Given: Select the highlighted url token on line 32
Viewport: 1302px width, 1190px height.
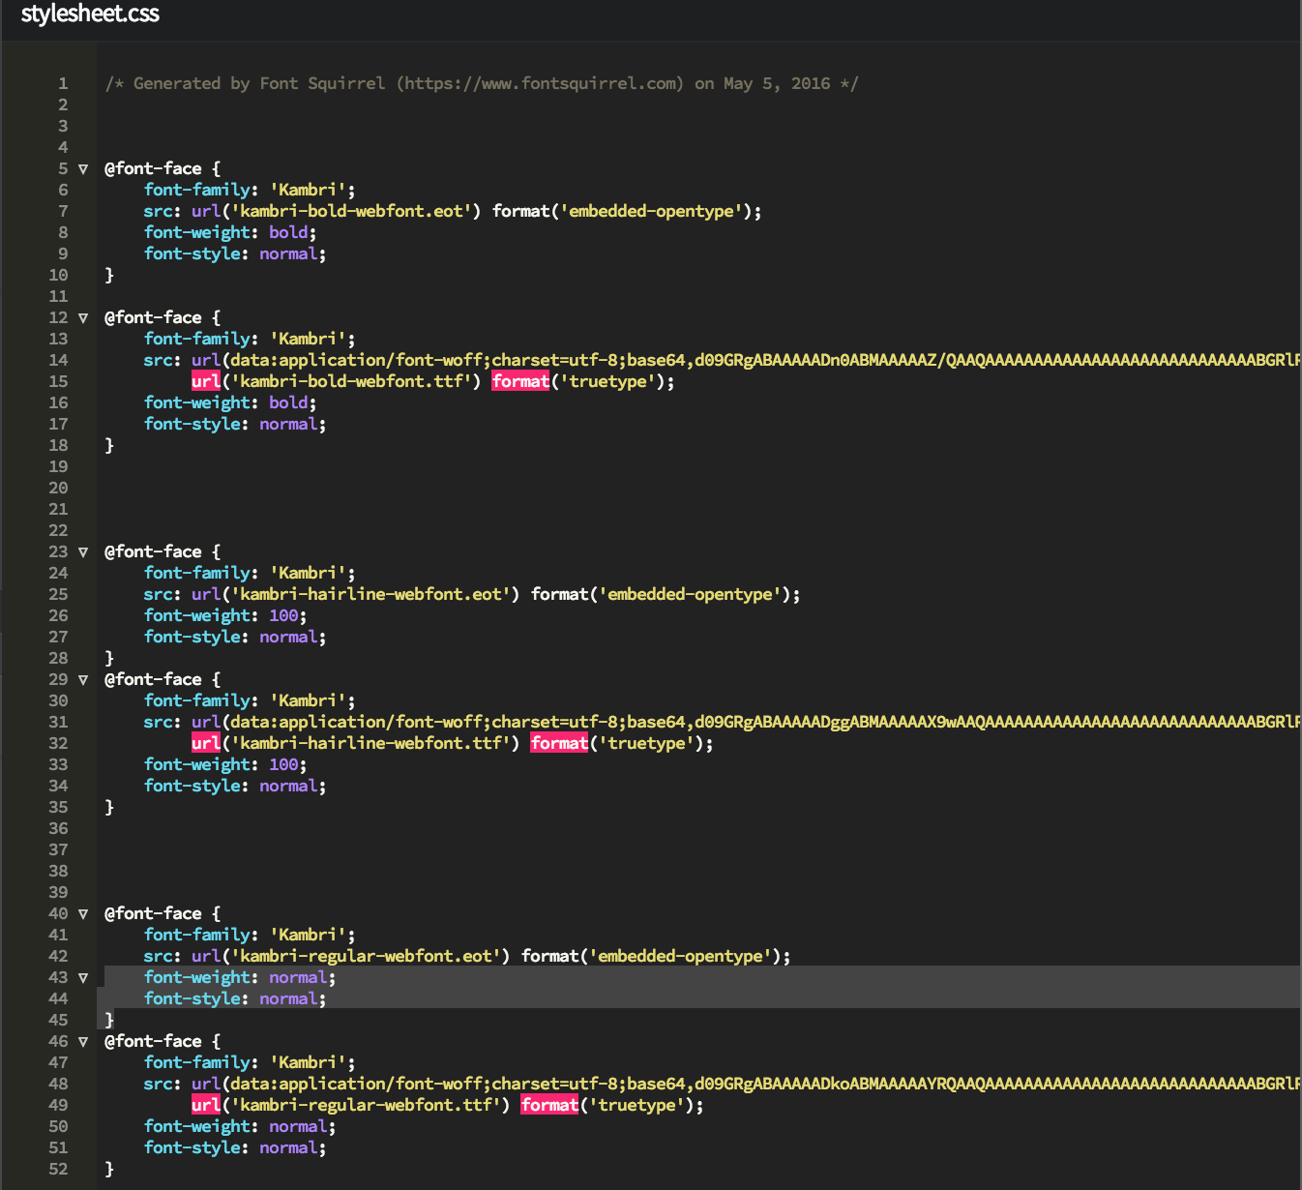Looking at the screenshot, I should tap(205, 743).
